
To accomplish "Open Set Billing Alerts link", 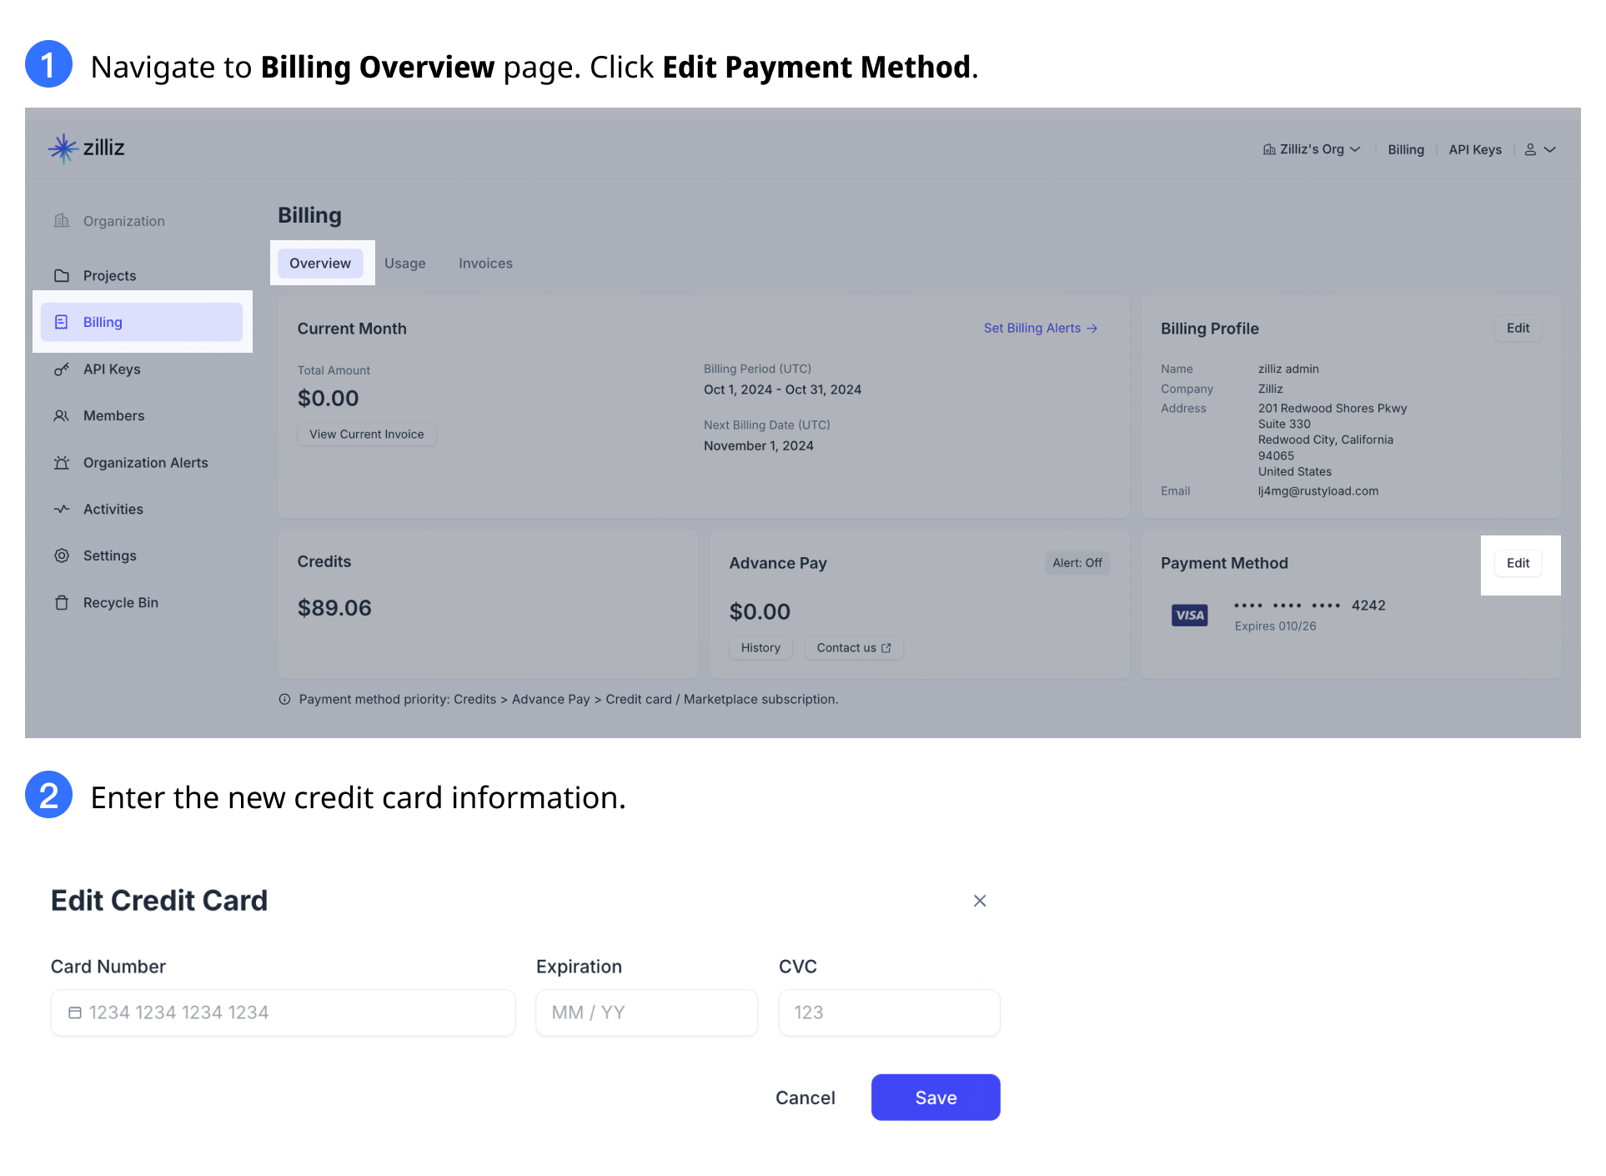I will pyautogui.click(x=1040, y=328).
